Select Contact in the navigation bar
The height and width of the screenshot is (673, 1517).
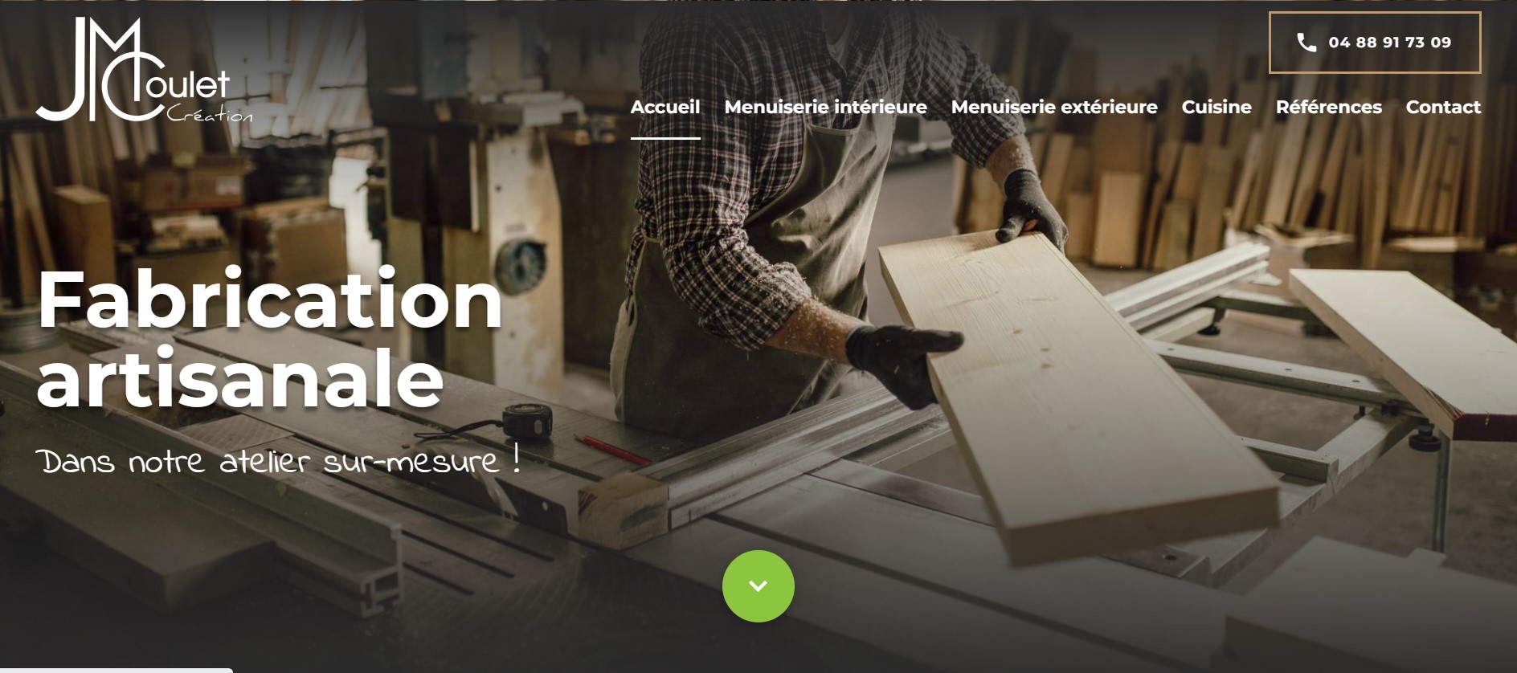coord(1442,107)
